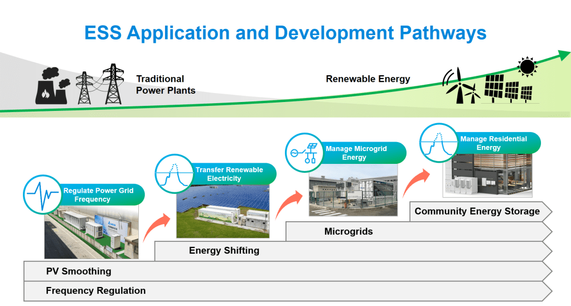This screenshot has width=571, height=306.
Task: Select the Microgrids bar
Action: [418, 231]
